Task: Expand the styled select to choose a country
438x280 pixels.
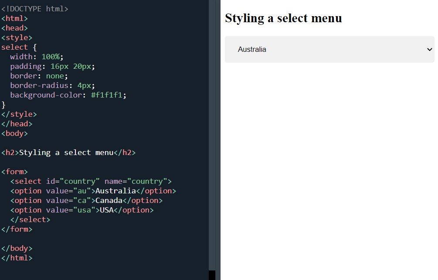Action: (305, 49)
